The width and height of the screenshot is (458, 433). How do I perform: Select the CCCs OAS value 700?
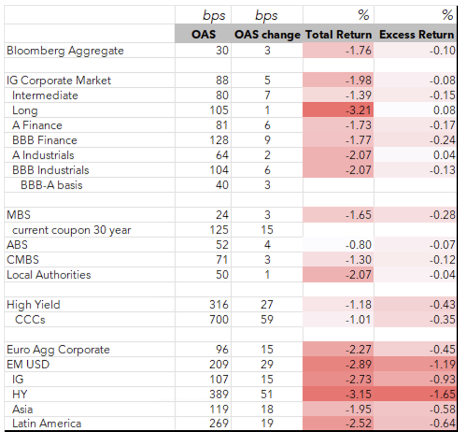click(219, 320)
